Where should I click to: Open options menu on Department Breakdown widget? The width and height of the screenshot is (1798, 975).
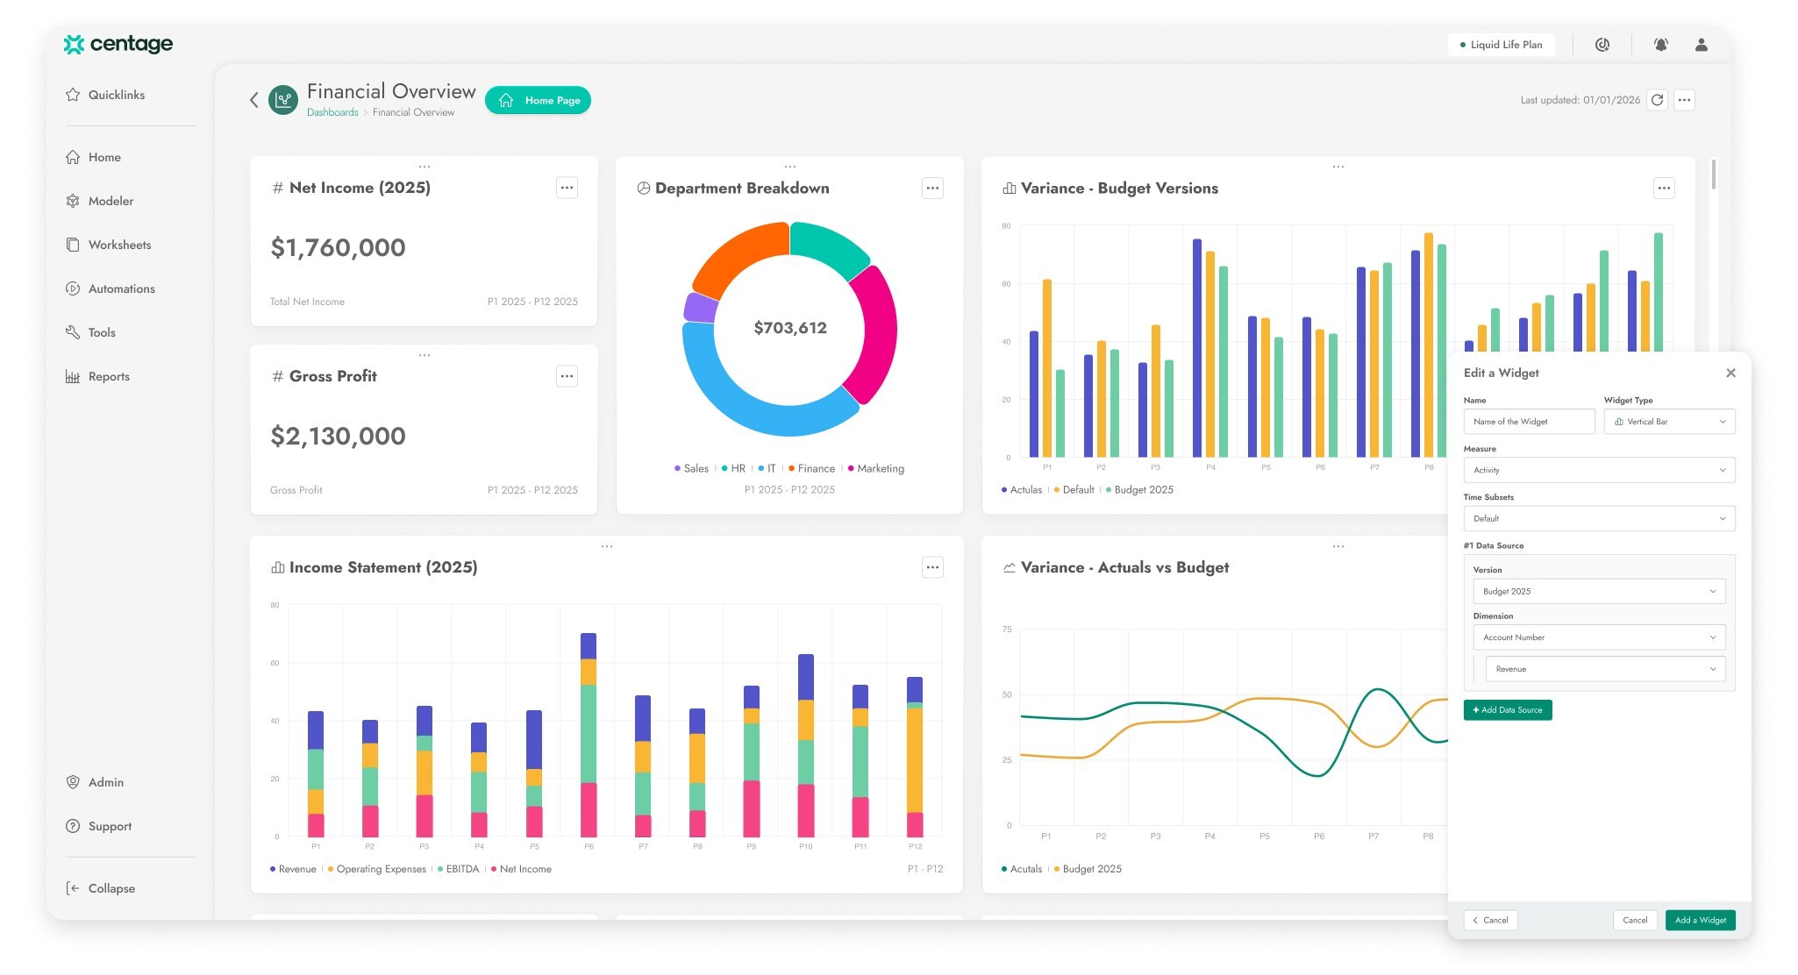(x=932, y=188)
